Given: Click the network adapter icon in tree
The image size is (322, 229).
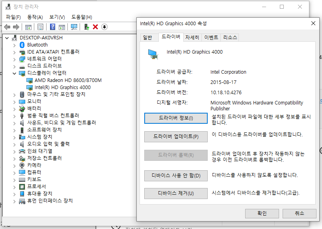Looking at the screenshot, I should (x=22, y=59).
